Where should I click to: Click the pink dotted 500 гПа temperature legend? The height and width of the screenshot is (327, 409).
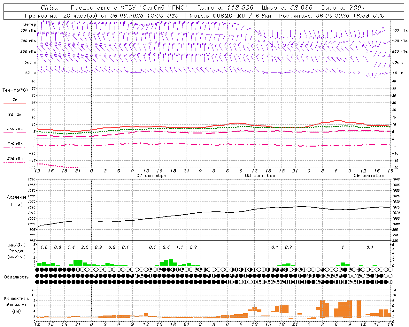(x=15, y=160)
